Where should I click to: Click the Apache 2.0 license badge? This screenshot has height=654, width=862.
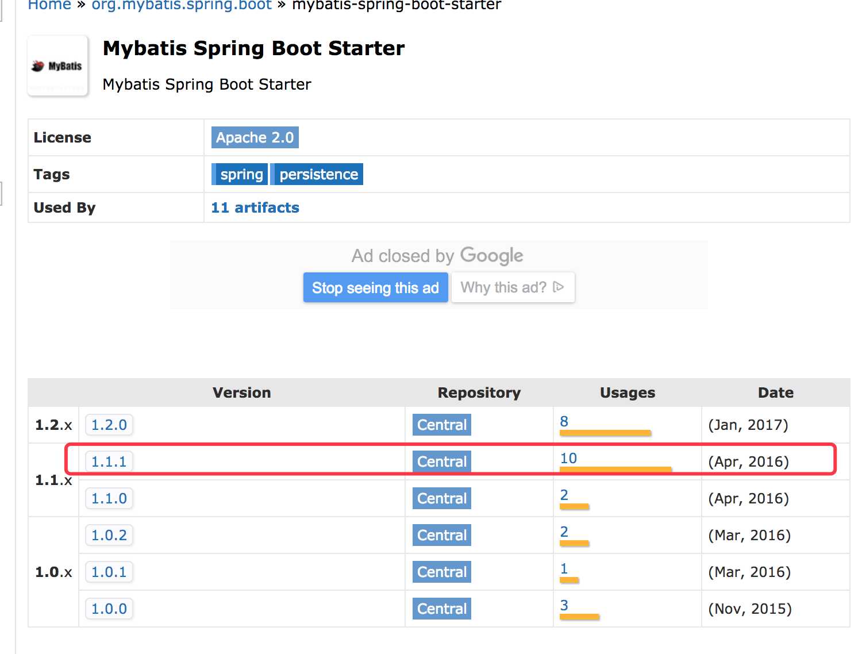(x=255, y=137)
